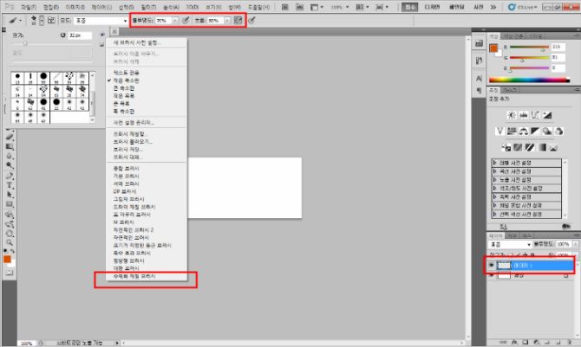Click the fx layer style icon in Layers panel
581x347 pixels.
pos(514,343)
